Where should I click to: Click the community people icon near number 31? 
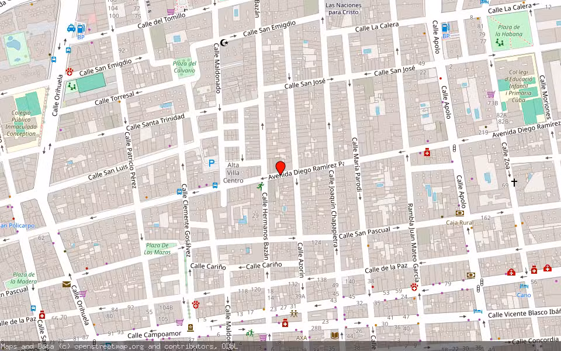click(294, 314)
